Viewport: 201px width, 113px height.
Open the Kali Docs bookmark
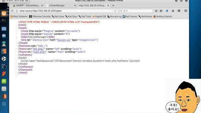(71, 17)
